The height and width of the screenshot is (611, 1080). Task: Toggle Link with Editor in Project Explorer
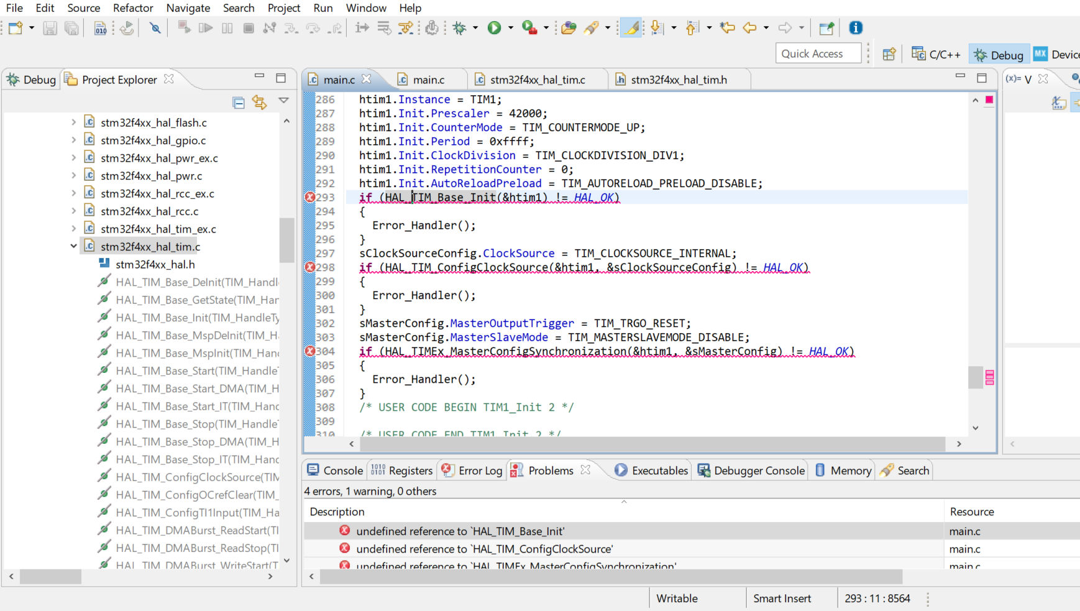click(260, 103)
